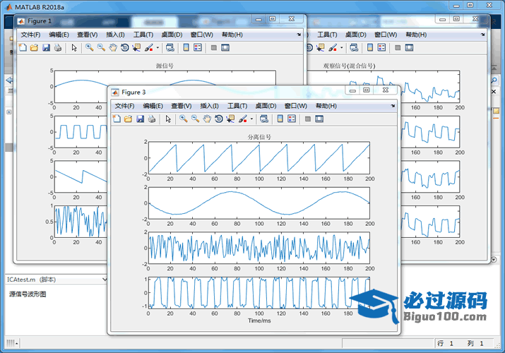Click Insert Legend icon in Figure 3

[x=292, y=119]
